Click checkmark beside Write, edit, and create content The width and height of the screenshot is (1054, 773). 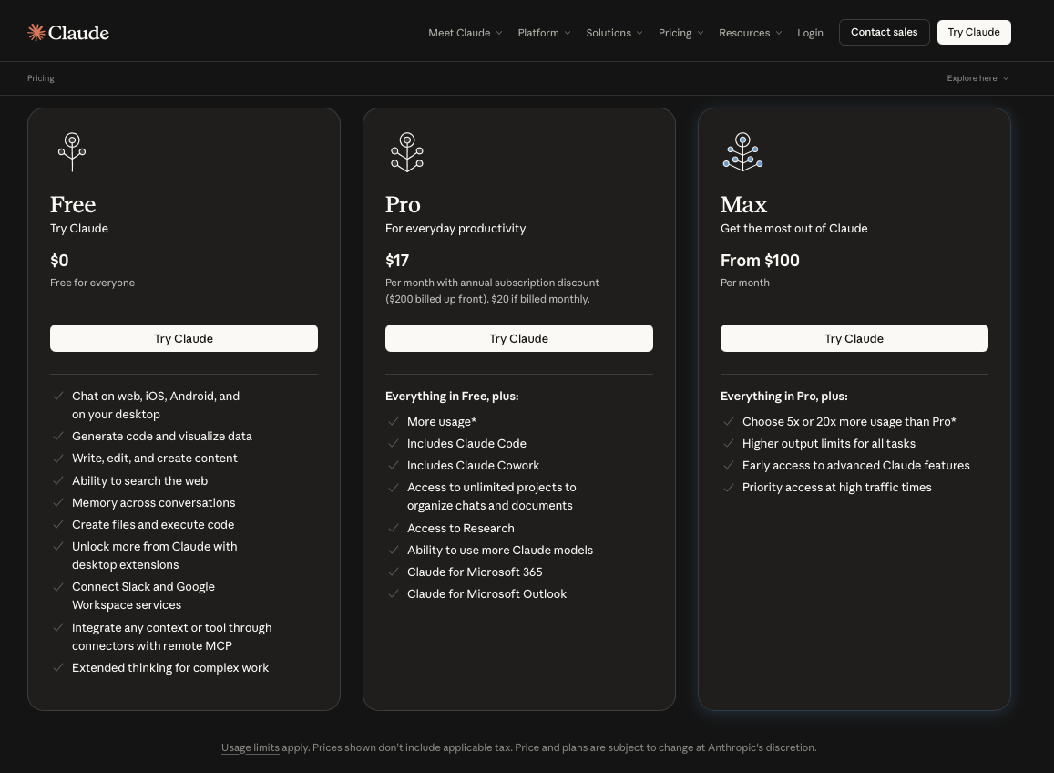58,459
